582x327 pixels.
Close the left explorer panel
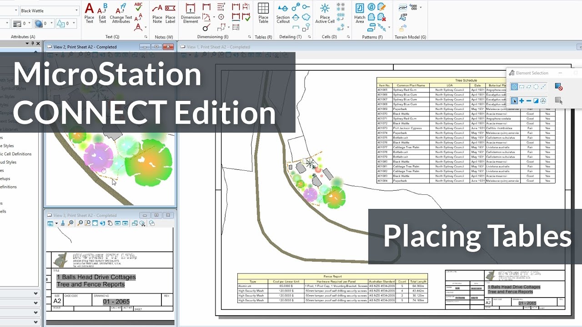tap(38, 44)
